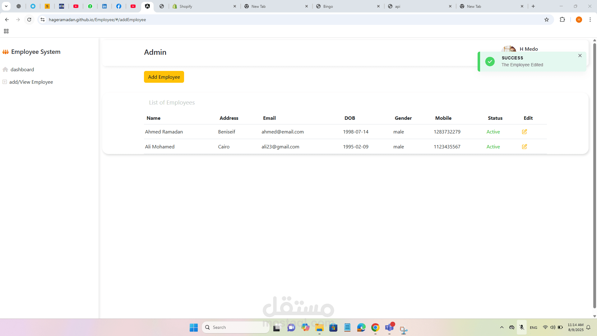Open the tab search dropdown arrow
Image resolution: width=597 pixels, height=336 pixels.
pos(6,6)
